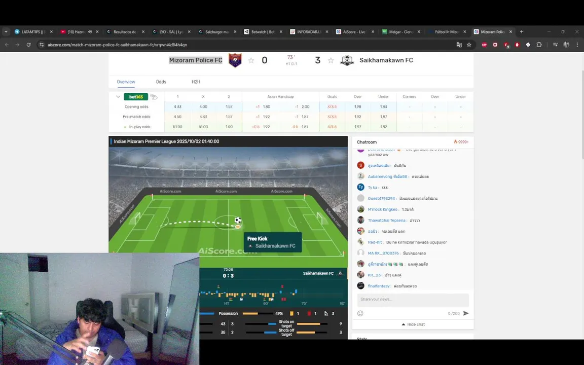
Task: Click the In-play goals line 4/4.5
Action: [332, 127]
